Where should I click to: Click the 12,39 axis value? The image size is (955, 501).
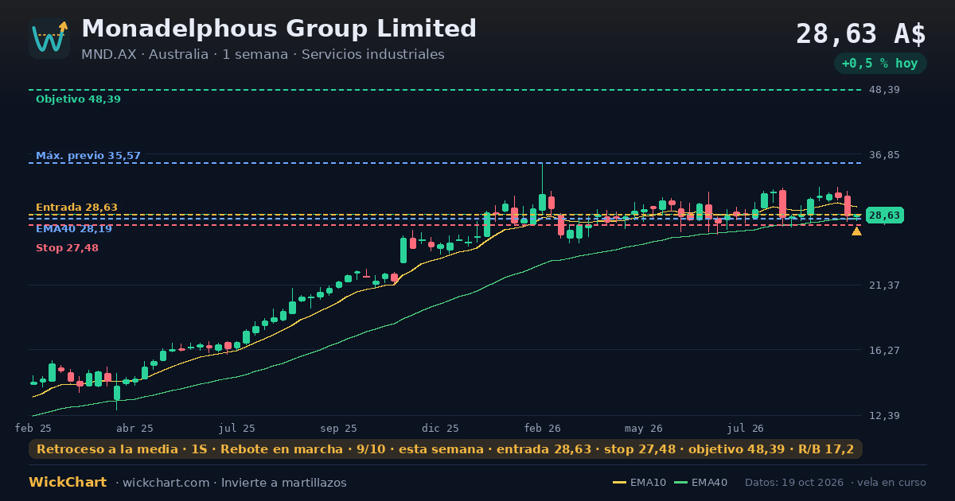click(x=884, y=416)
